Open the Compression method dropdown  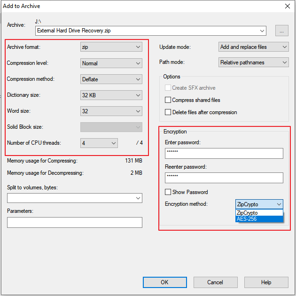[x=111, y=79]
